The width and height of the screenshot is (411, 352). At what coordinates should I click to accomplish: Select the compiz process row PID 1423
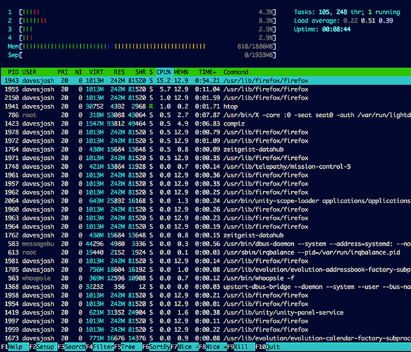[x=206, y=124]
